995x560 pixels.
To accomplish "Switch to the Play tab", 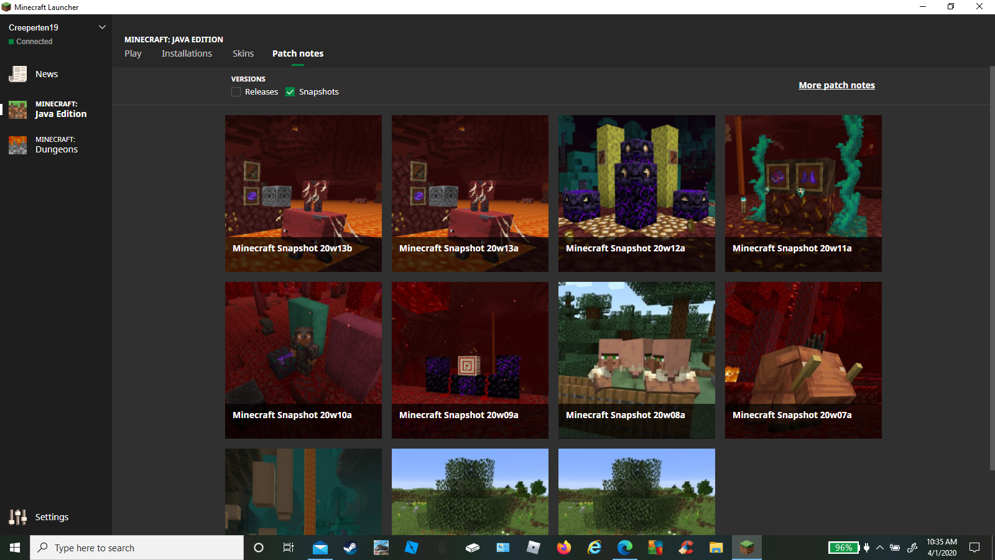I will point(133,54).
